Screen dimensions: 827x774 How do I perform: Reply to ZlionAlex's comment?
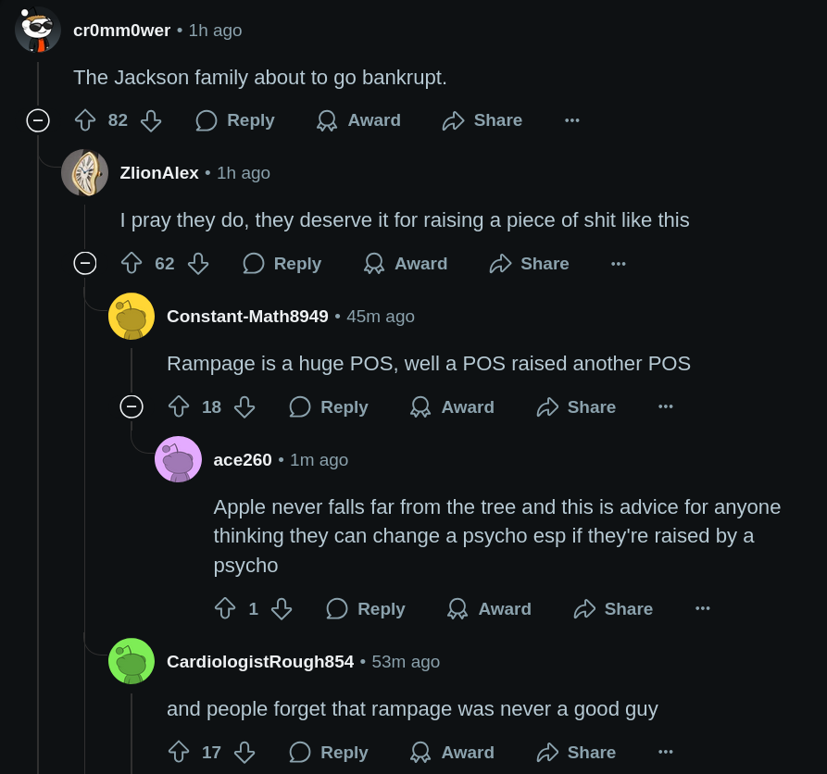(282, 263)
